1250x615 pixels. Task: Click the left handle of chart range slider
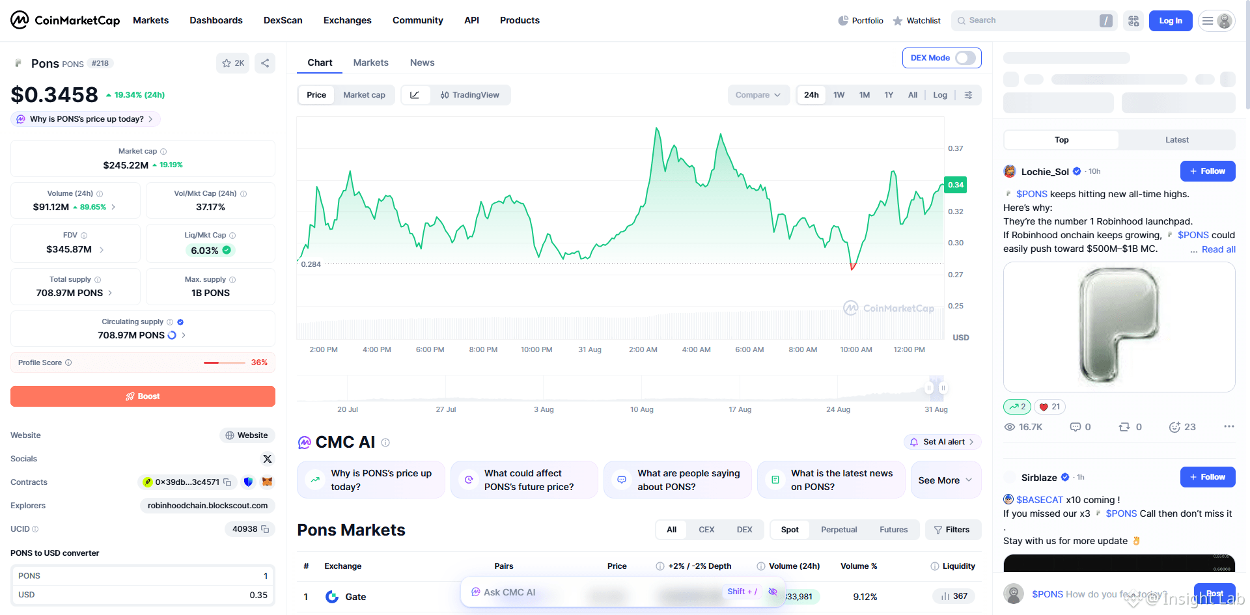point(929,389)
